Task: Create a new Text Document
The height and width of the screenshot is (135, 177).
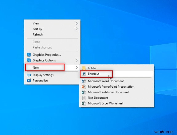Action: point(116,98)
